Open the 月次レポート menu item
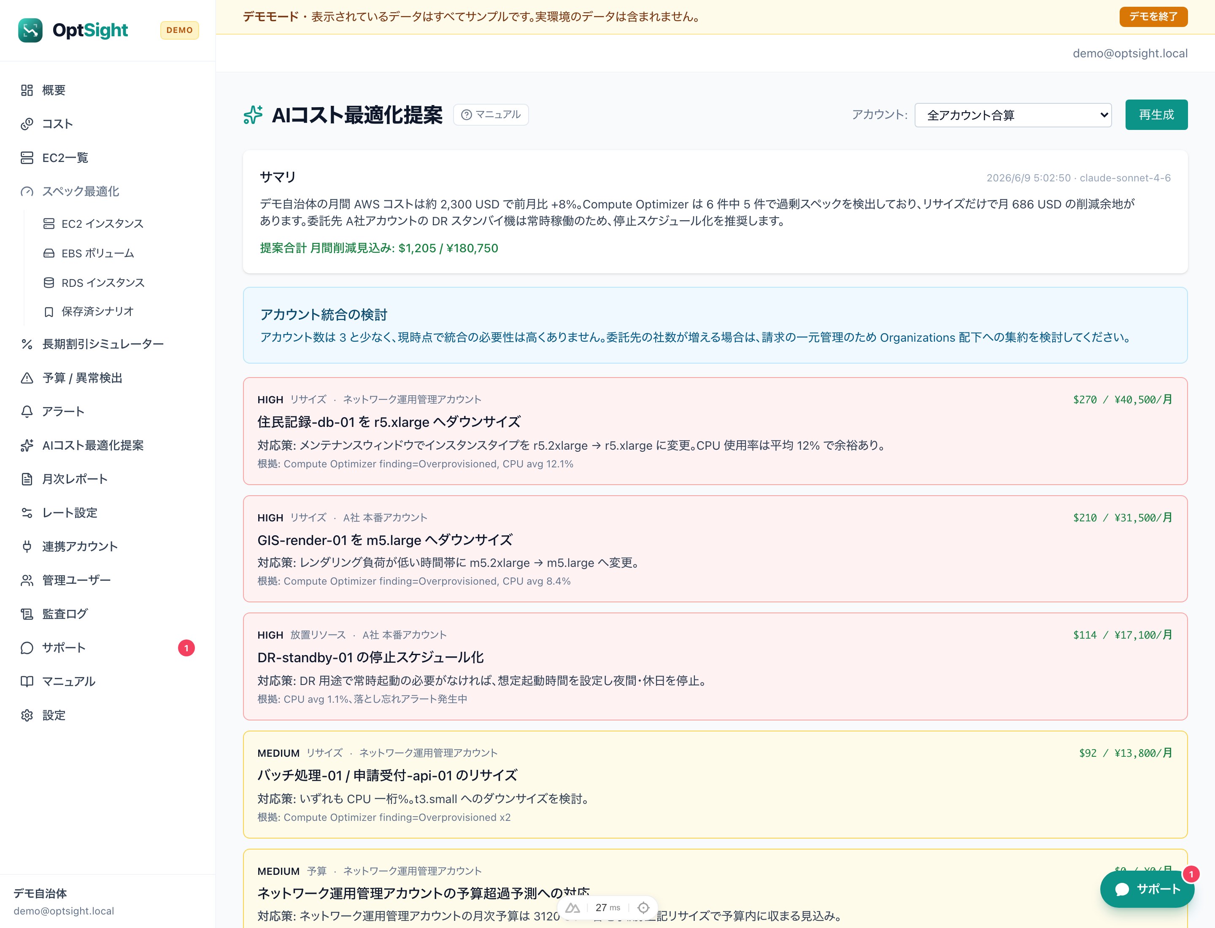The image size is (1215, 928). point(107,479)
